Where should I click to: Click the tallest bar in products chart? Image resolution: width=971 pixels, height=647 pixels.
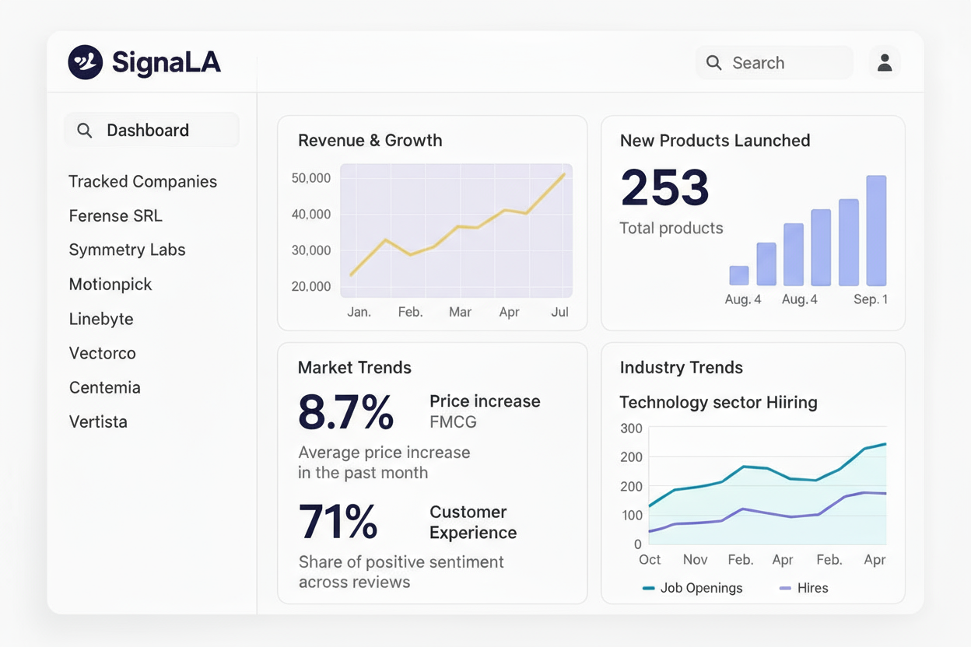pos(876,231)
